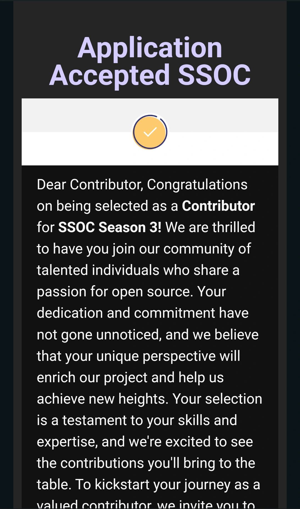Click the "dedication and commitment have" line
The width and height of the screenshot is (300, 509).
coord(143,313)
